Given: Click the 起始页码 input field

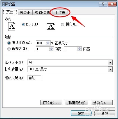Looking at the screenshot, I should click(x=34, y=78).
